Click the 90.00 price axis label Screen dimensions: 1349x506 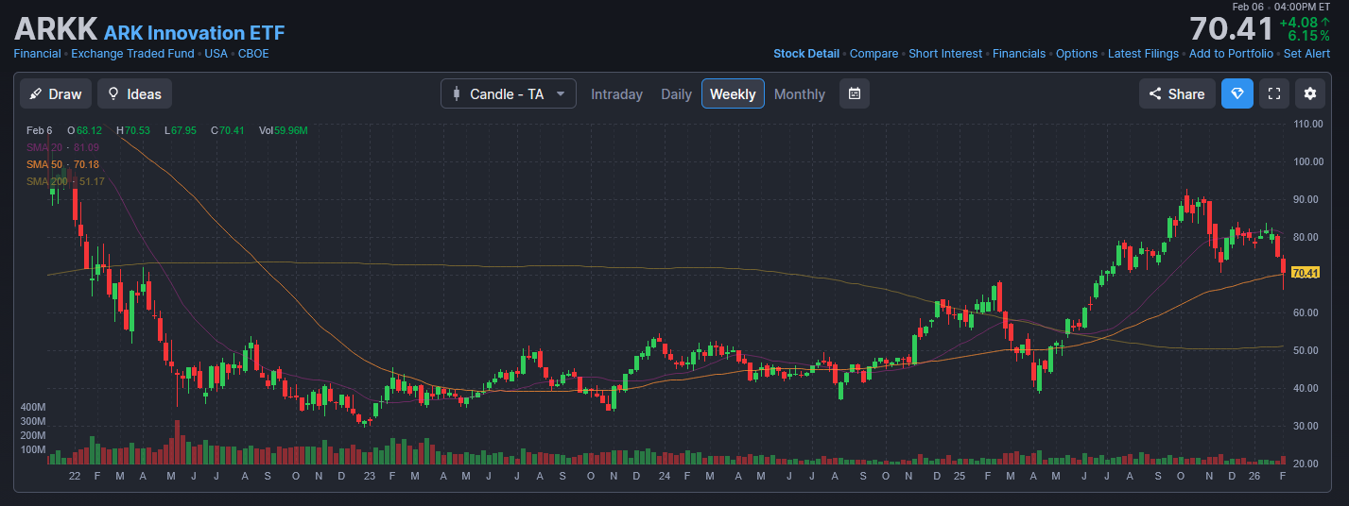click(x=1307, y=199)
